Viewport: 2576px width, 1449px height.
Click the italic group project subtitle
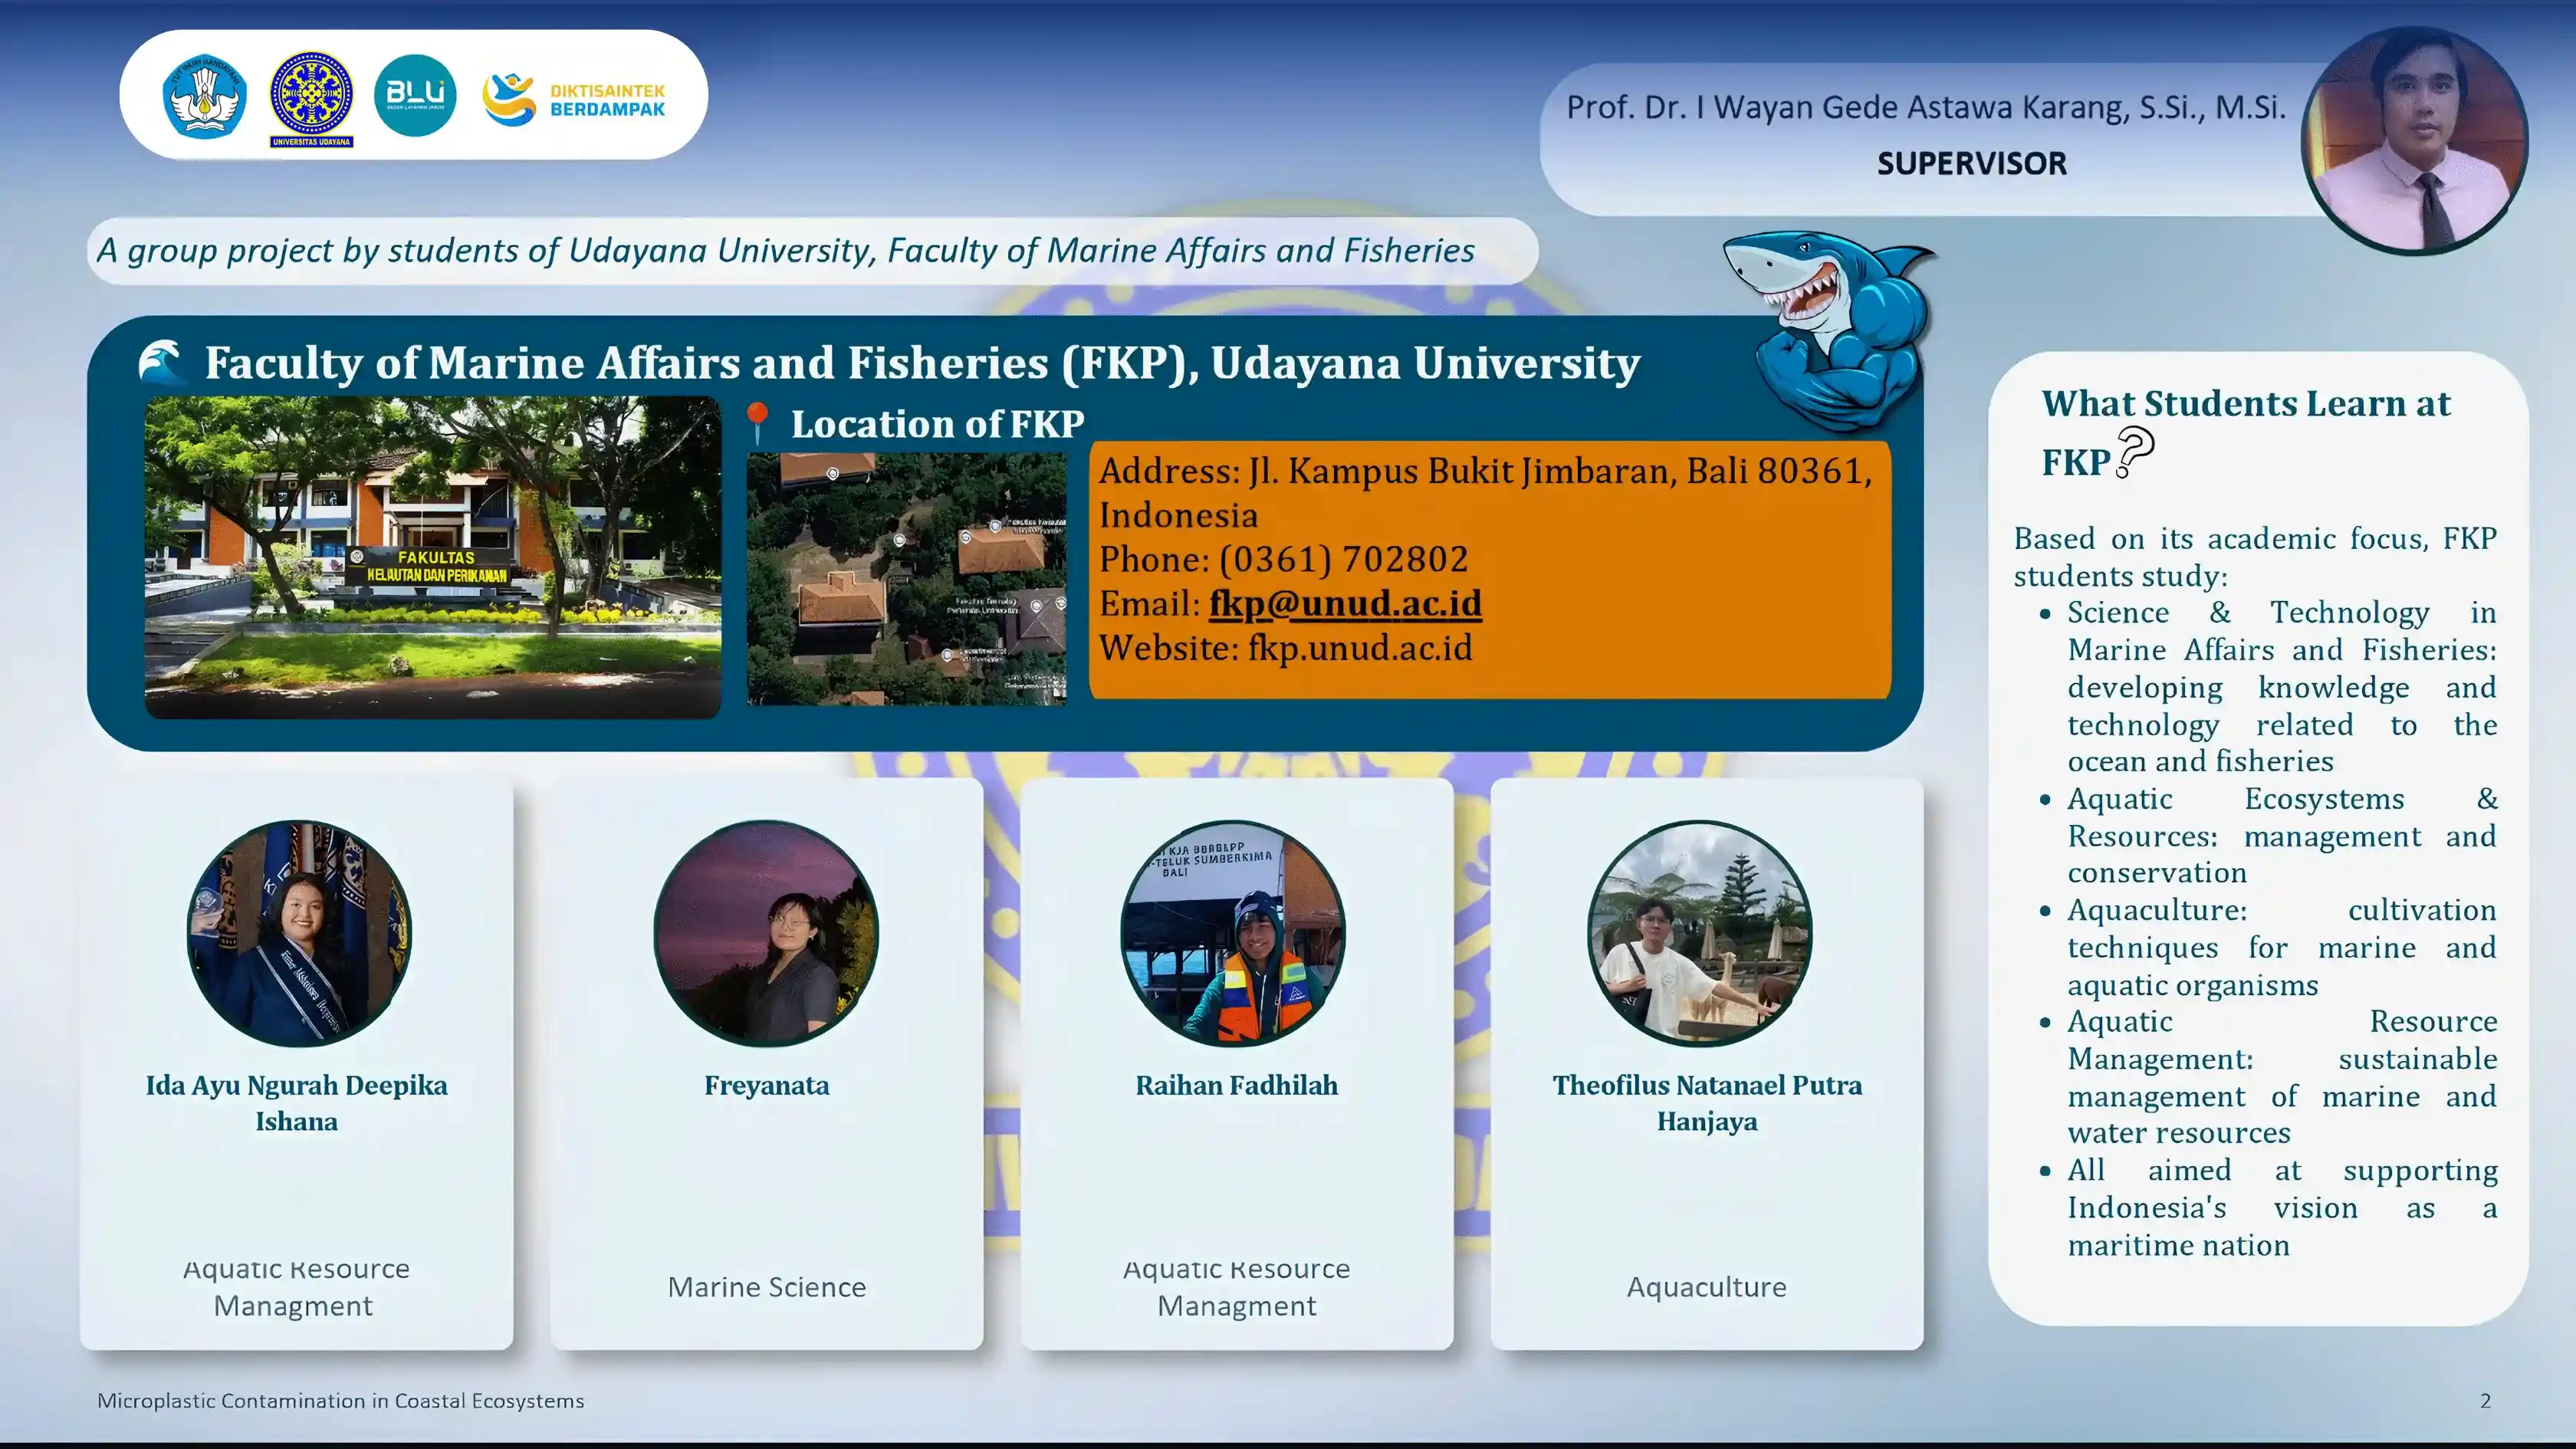click(x=786, y=250)
